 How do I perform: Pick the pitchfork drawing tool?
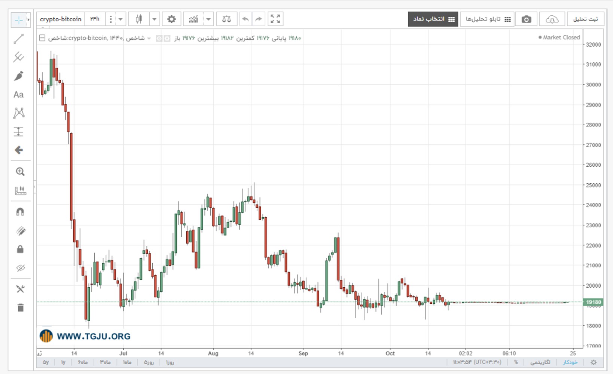click(19, 57)
